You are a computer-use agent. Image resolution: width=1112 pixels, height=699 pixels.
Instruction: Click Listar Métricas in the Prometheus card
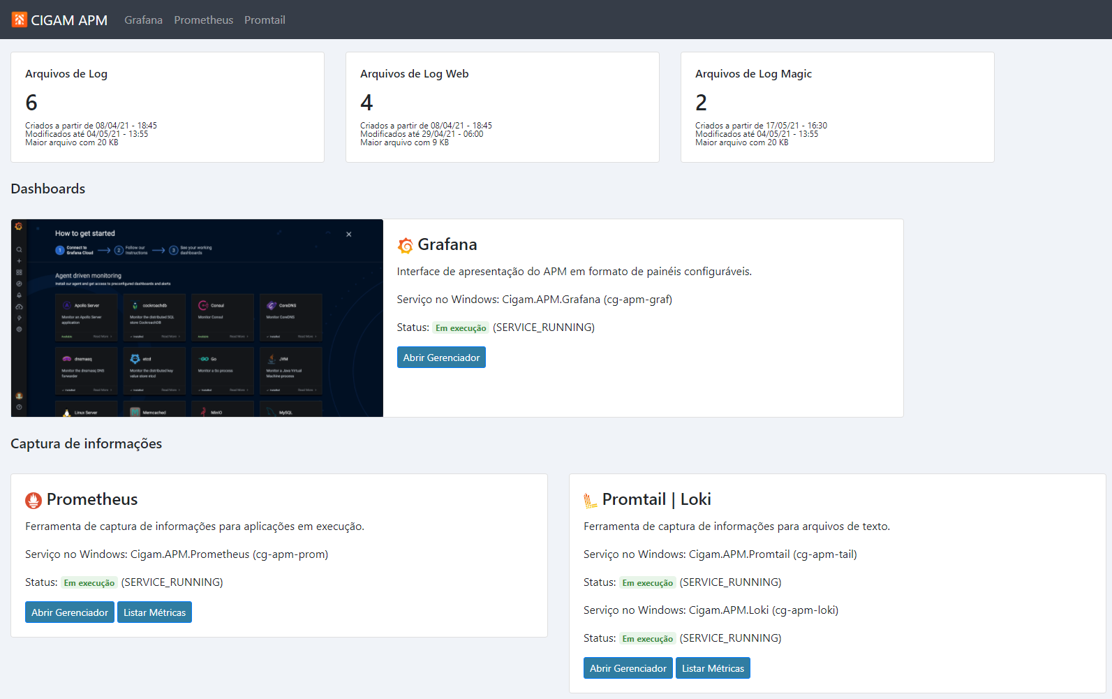[x=154, y=612]
